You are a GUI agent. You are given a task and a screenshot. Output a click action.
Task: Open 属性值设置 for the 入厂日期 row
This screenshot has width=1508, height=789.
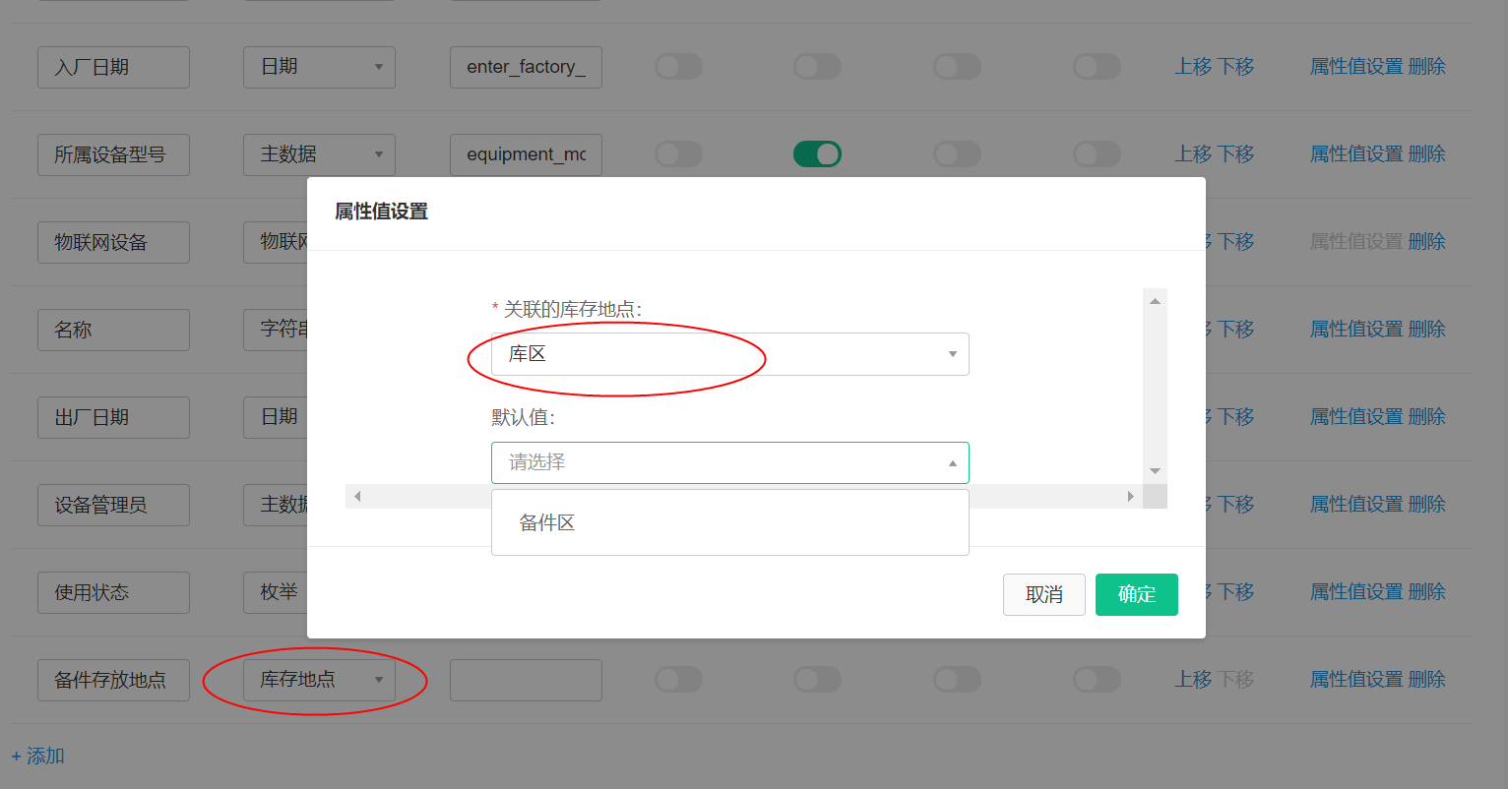tap(1356, 67)
